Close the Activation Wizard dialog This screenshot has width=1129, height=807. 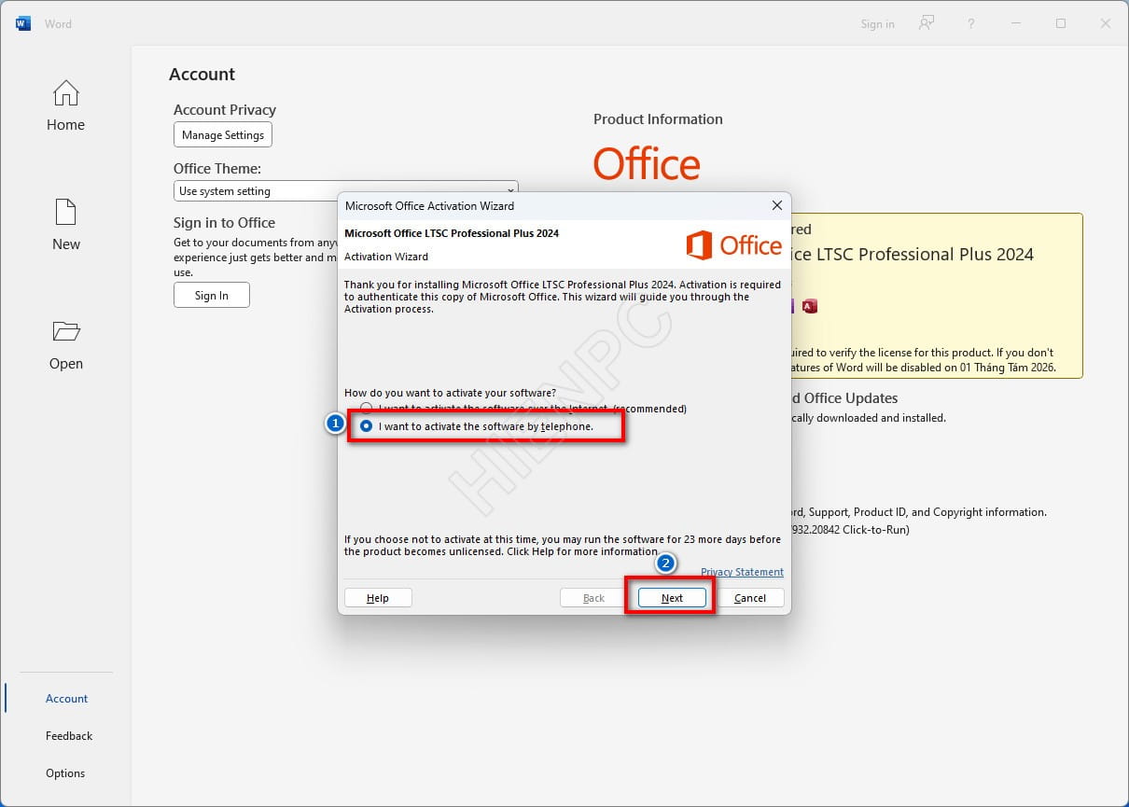pos(776,205)
